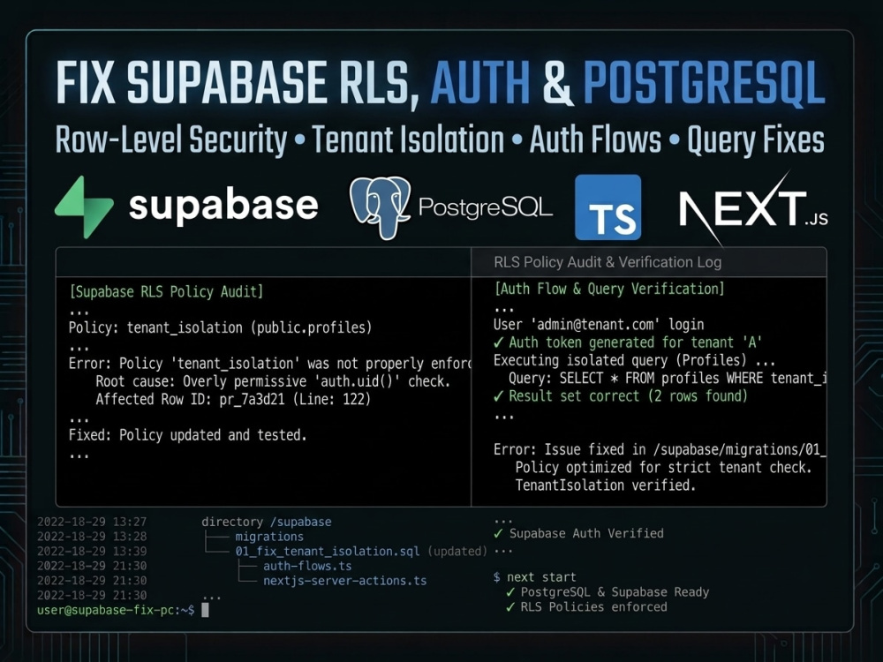
Task: Click 'Policy optimized for strict tenant check.'
Action: click(663, 468)
